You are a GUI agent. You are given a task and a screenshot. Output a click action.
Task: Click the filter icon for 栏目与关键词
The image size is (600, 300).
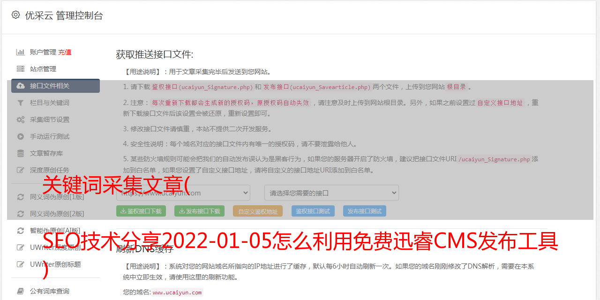click(21, 103)
